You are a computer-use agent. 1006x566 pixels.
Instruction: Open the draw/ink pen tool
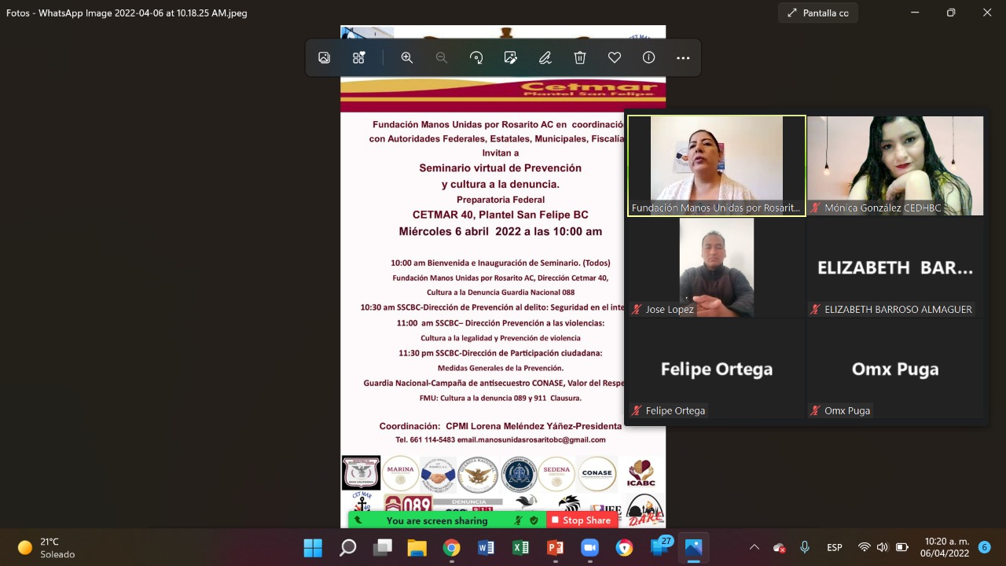pos(545,57)
